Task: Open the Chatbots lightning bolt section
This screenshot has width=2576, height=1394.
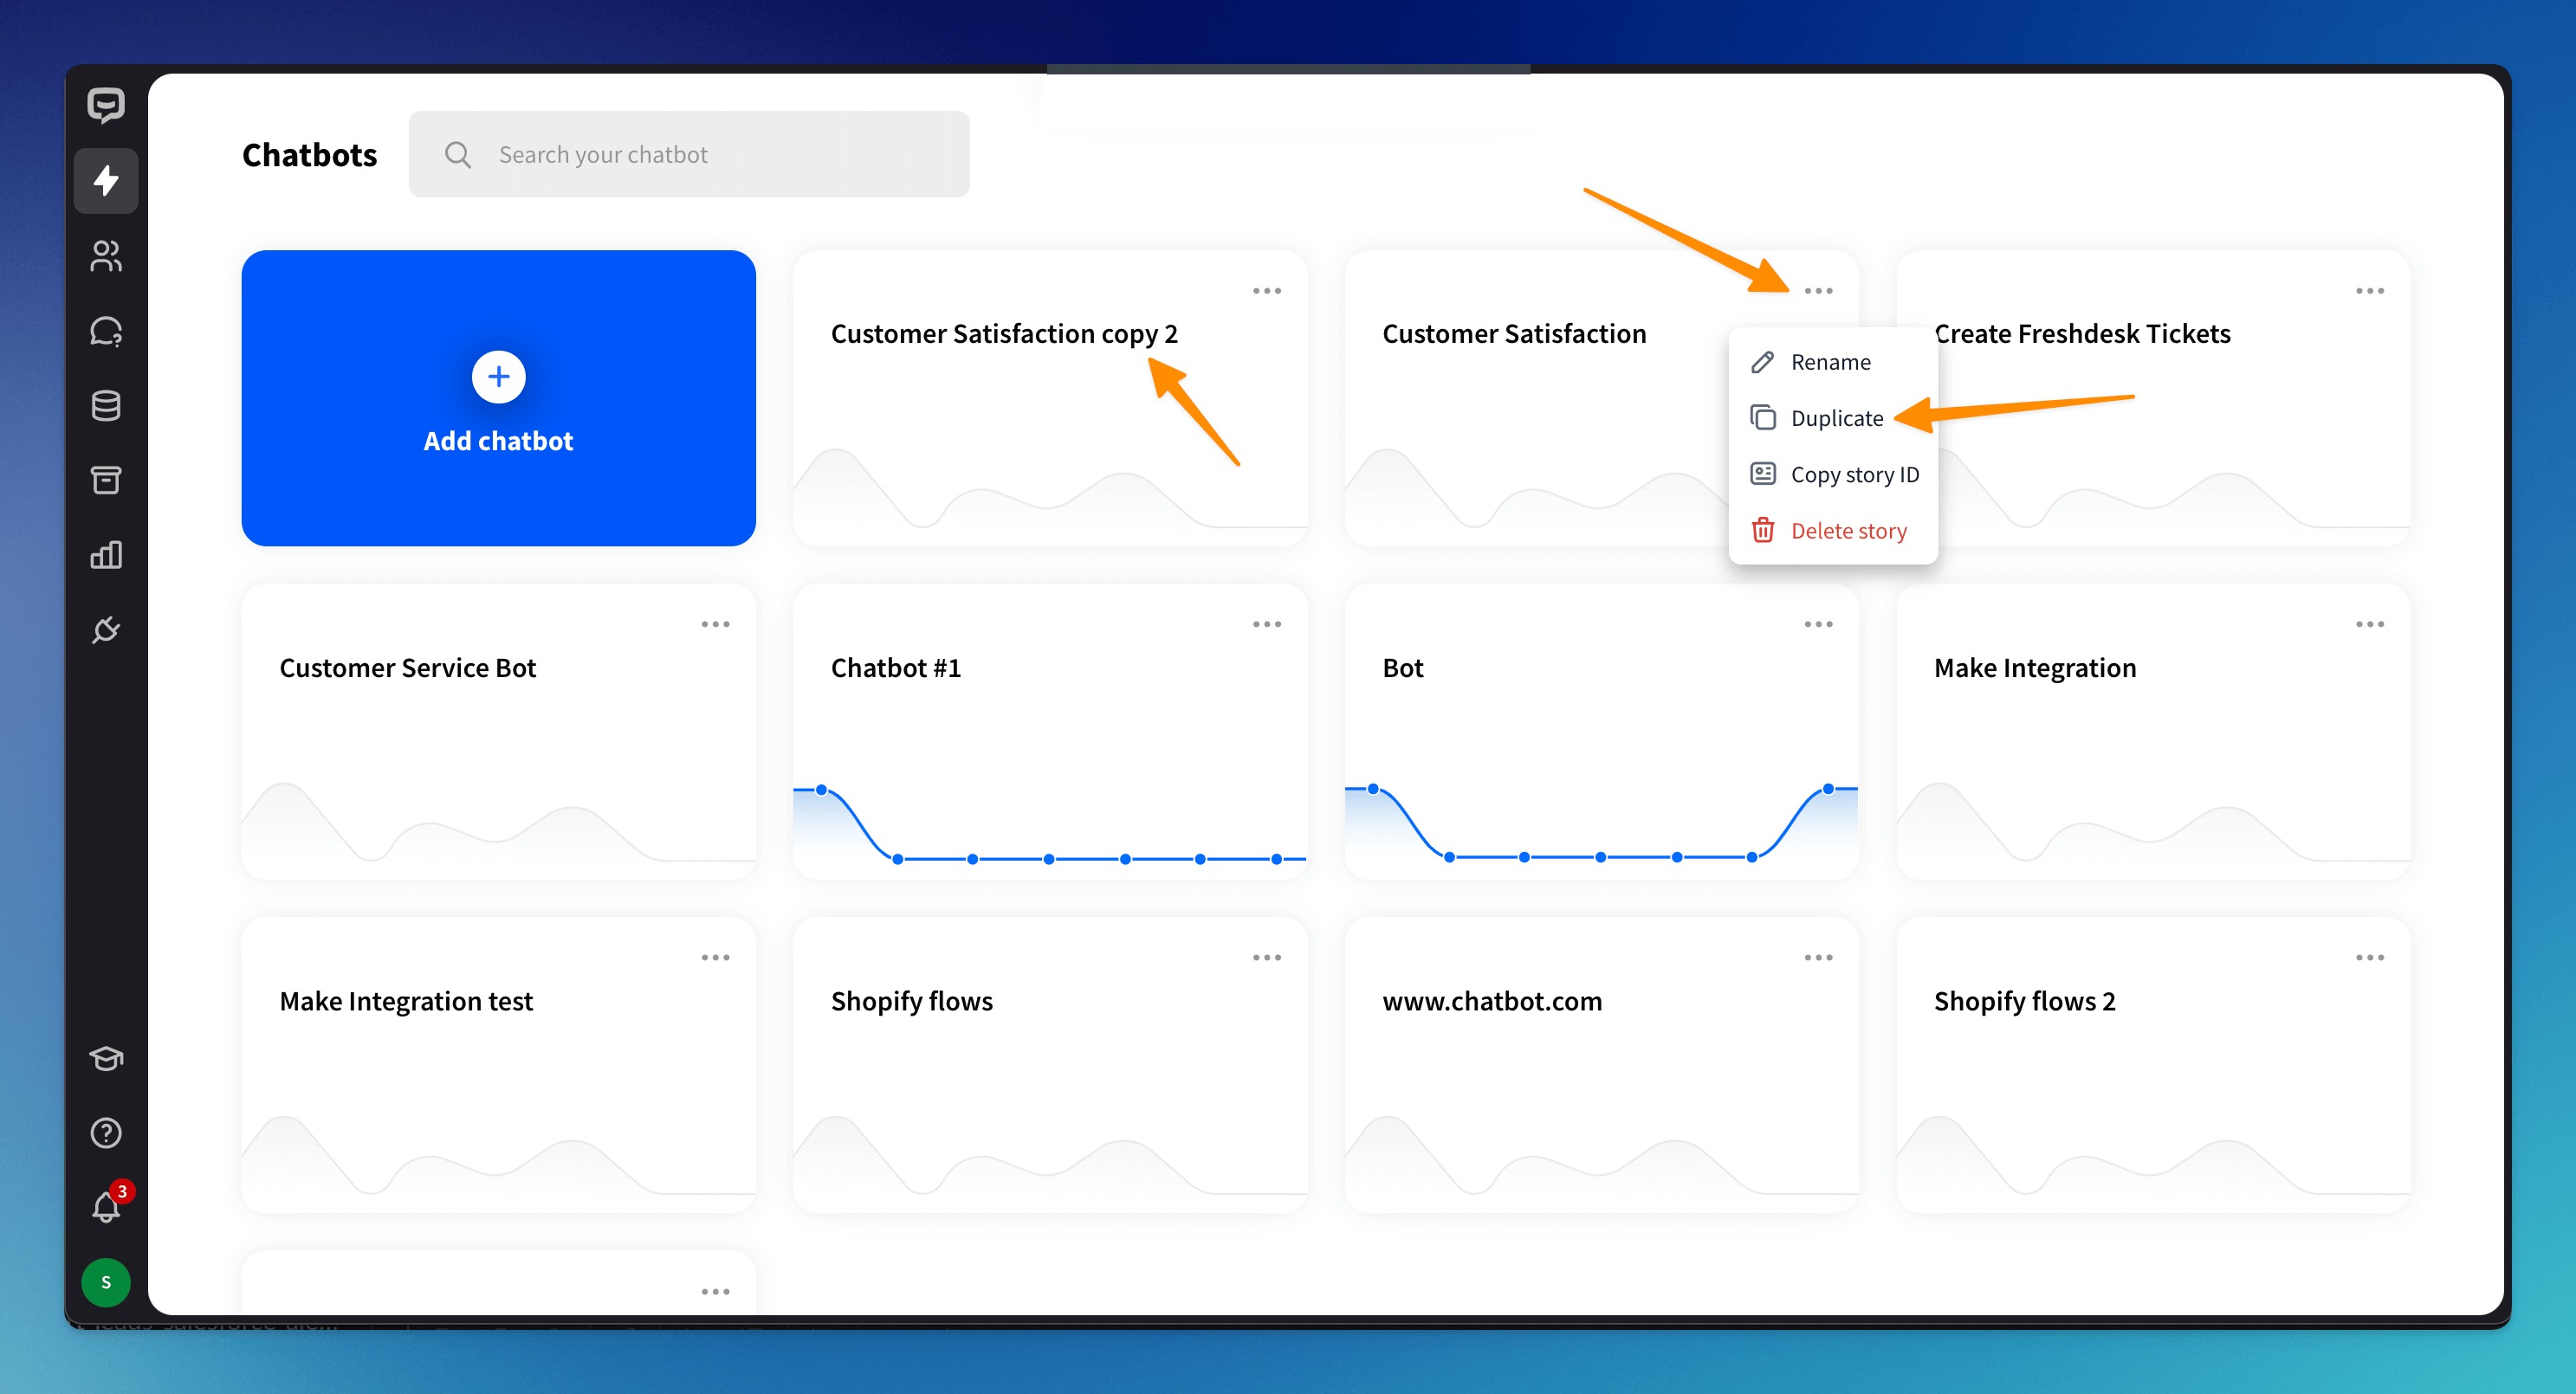Action: coord(106,181)
